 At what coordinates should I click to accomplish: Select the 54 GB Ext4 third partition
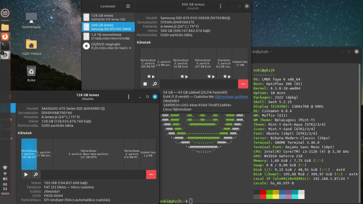181,63
